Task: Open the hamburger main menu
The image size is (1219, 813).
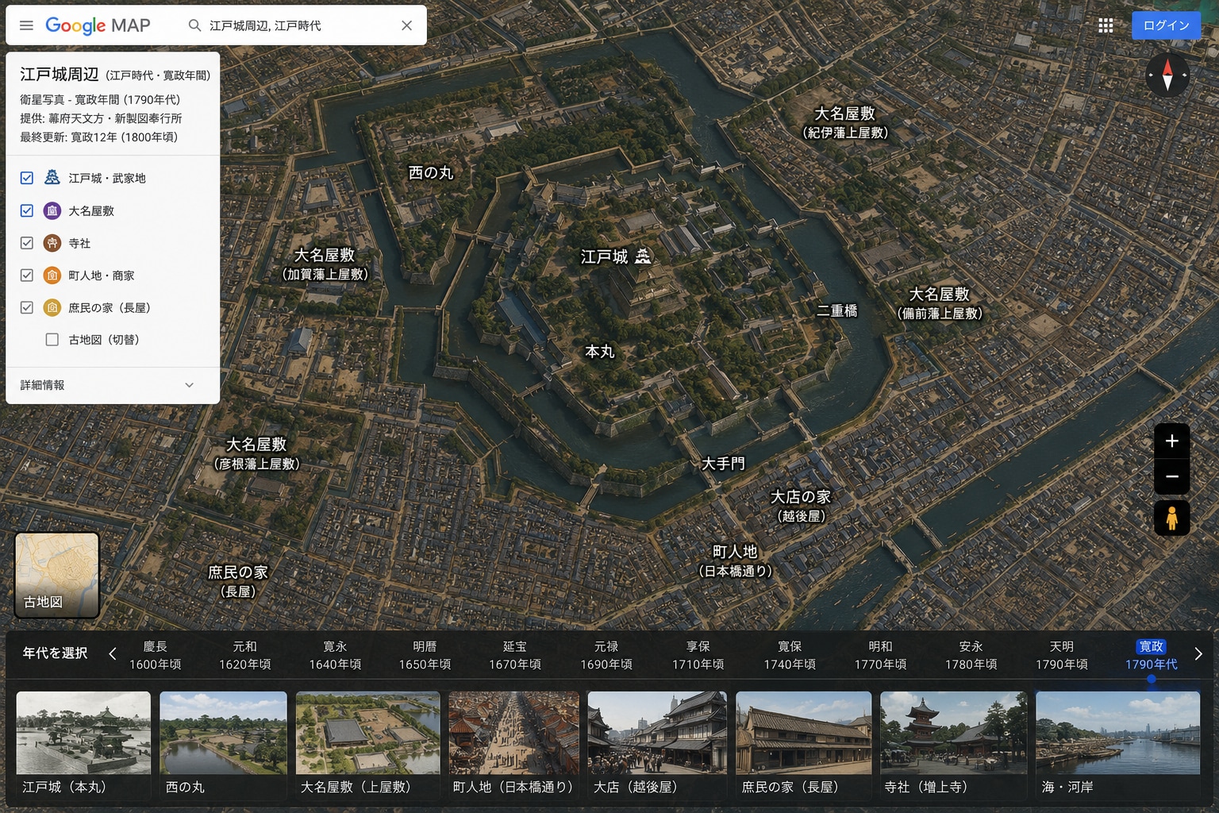Action: click(26, 25)
